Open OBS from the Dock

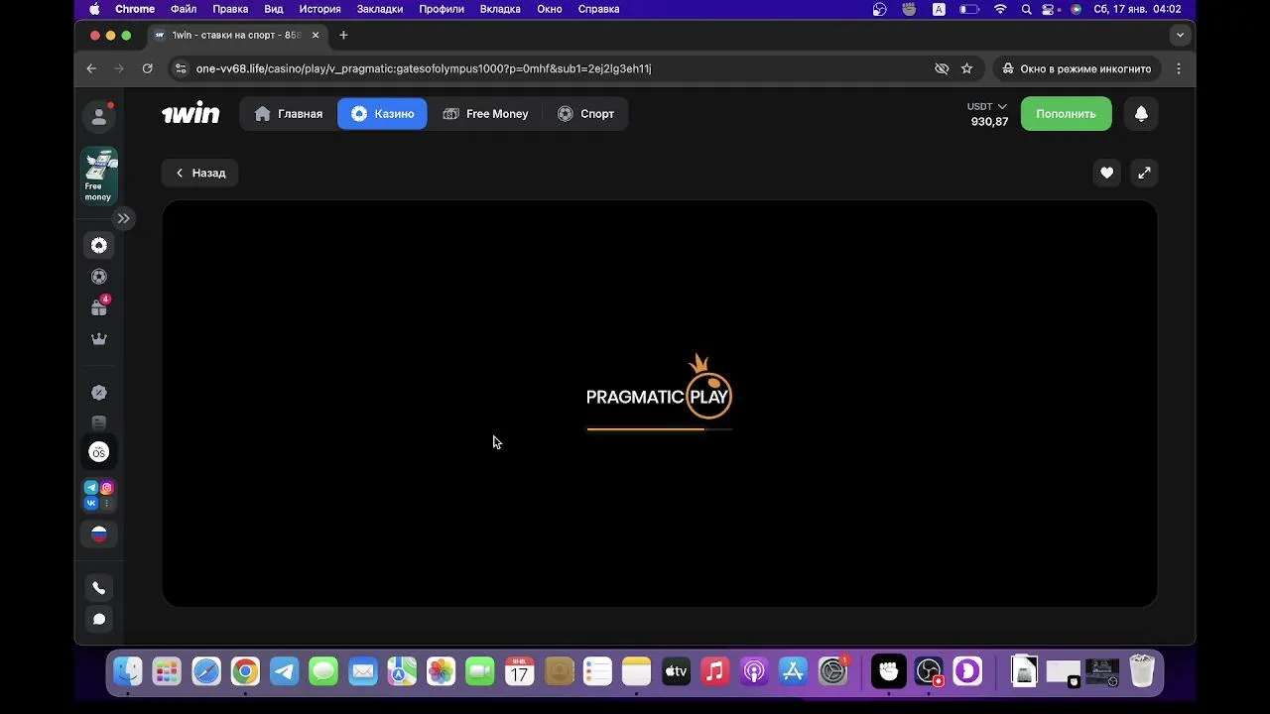coord(929,672)
